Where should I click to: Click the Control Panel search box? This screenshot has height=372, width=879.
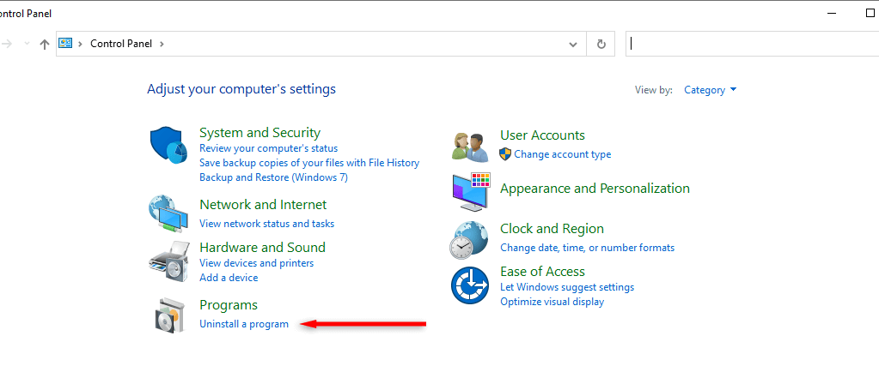tap(748, 44)
